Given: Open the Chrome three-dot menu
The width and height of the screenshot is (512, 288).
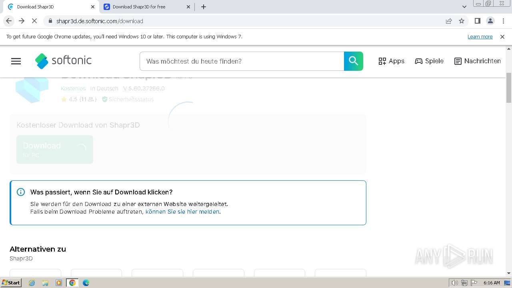Looking at the screenshot, I should click(503, 21).
